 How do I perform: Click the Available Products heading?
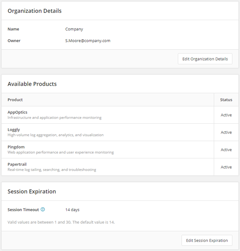pos(32,84)
